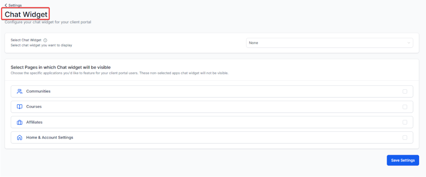Open the chat widget dropdown showing None
The height and width of the screenshot is (177, 426).
click(x=329, y=43)
